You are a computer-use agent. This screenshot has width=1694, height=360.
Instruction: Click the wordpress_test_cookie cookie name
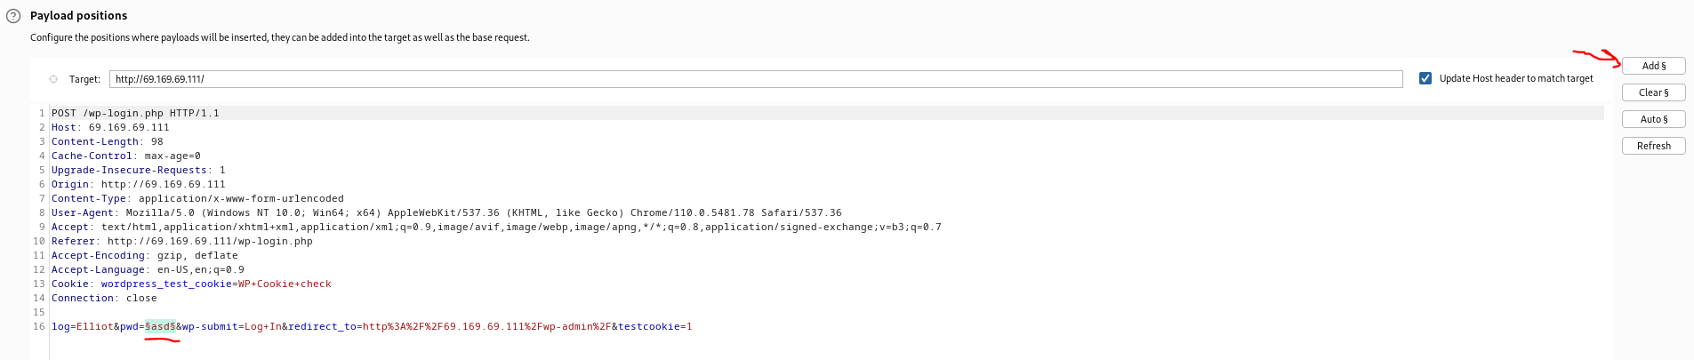(165, 284)
